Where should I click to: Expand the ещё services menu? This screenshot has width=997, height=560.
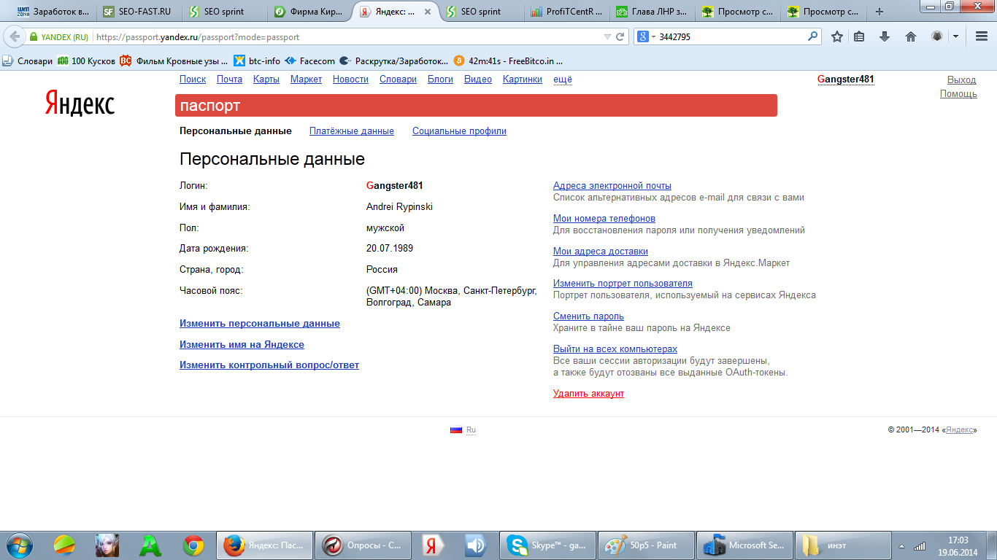pyautogui.click(x=563, y=79)
